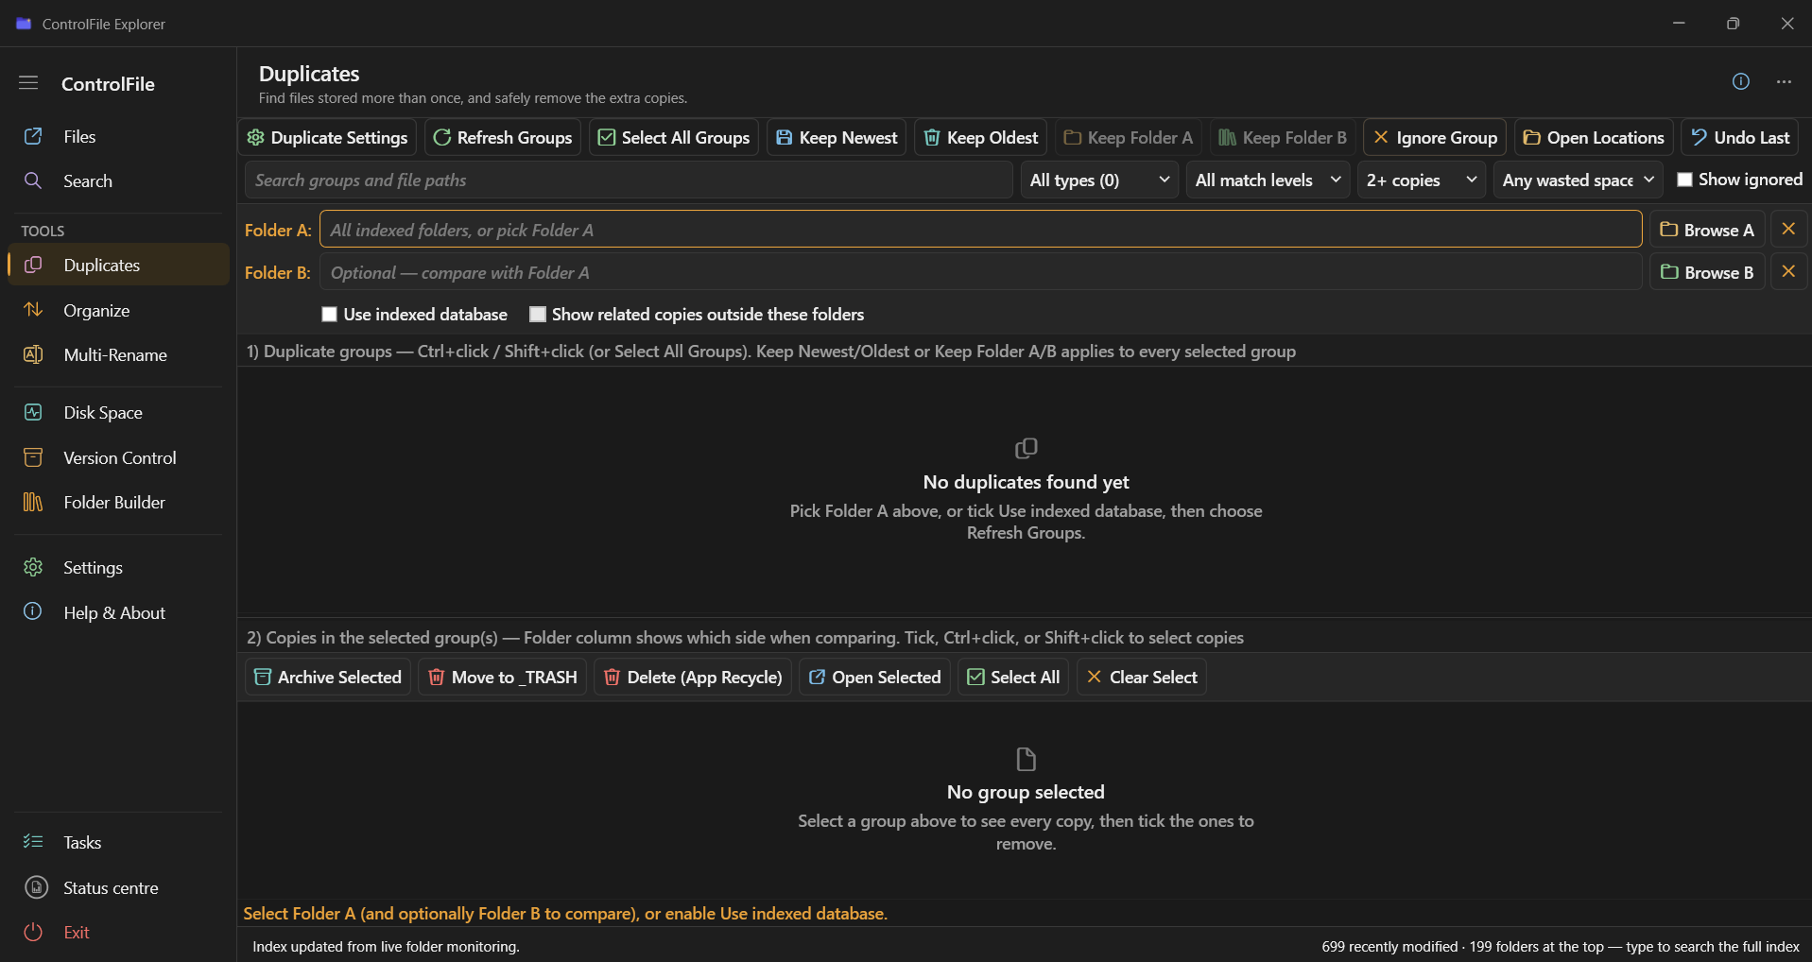Click the 'Folder A:' label

[278, 231]
